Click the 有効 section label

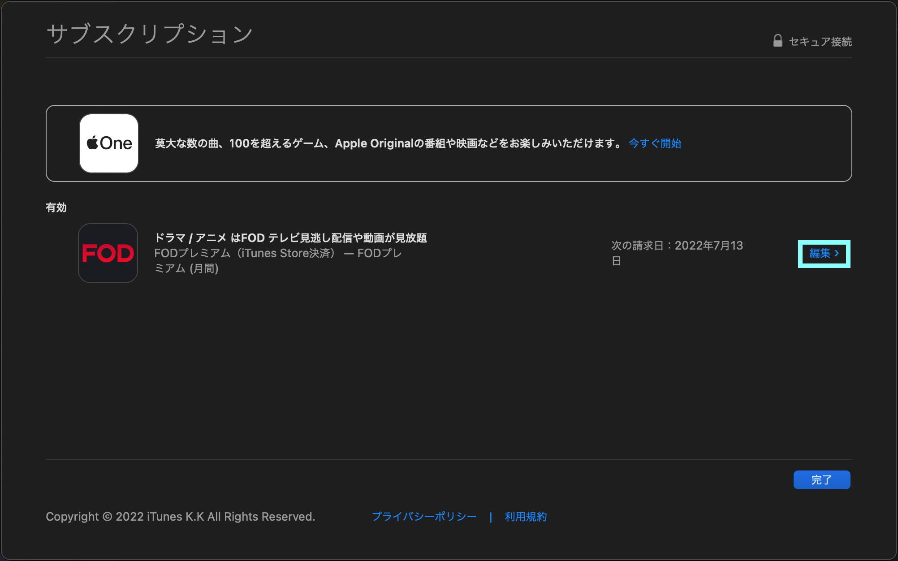(x=56, y=207)
